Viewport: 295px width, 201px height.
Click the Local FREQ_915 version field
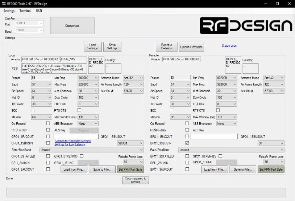click(74, 59)
